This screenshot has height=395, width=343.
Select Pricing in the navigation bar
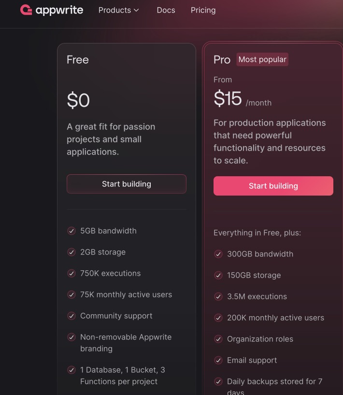click(x=203, y=10)
